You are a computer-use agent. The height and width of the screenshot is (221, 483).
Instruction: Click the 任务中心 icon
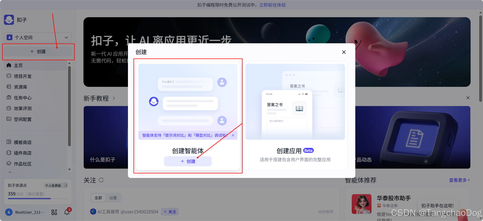coord(9,97)
